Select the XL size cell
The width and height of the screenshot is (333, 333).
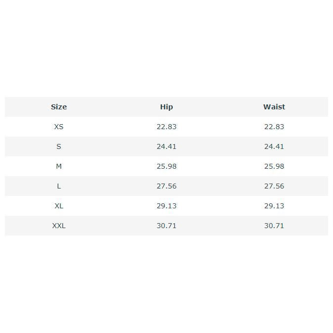(x=58, y=206)
